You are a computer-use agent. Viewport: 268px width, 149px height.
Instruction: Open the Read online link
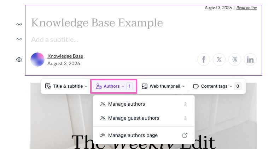coord(246,8)
